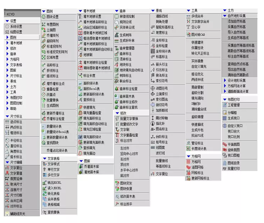This screenshot has height=223, width=264.
Task: Click 拟合PL线 text entry
Action: tap(197, 135)
